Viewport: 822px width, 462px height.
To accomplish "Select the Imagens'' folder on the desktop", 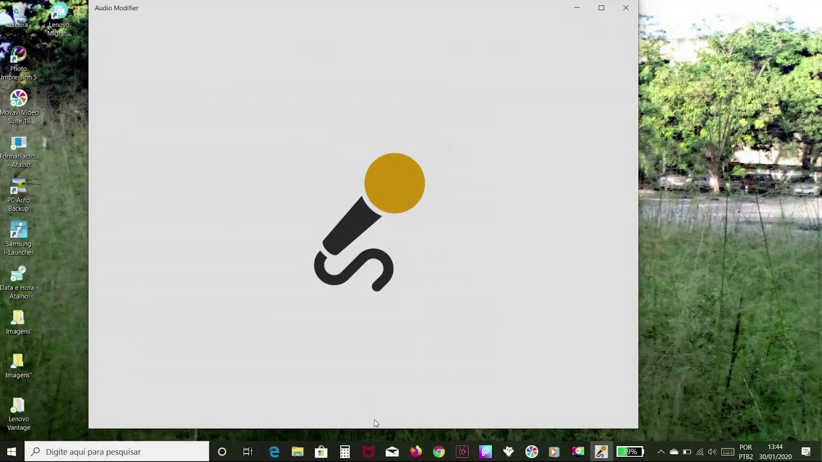I will (19, 366).
